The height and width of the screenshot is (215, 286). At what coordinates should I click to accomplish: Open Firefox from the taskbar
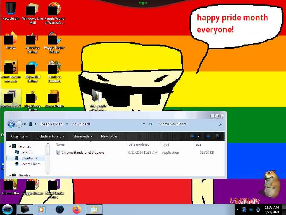click(x=77, y=209)
